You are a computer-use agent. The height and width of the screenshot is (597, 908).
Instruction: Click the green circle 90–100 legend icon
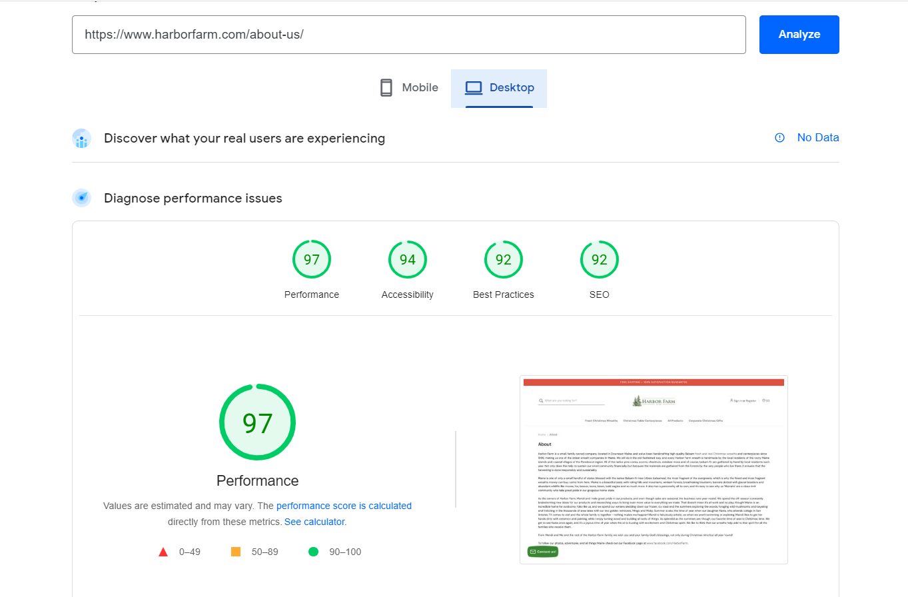pyautogui.click(x=314, y=552)
